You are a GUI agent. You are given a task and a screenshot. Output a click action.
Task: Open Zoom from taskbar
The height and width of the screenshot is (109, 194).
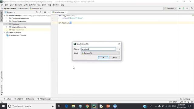tap(115, 106)
